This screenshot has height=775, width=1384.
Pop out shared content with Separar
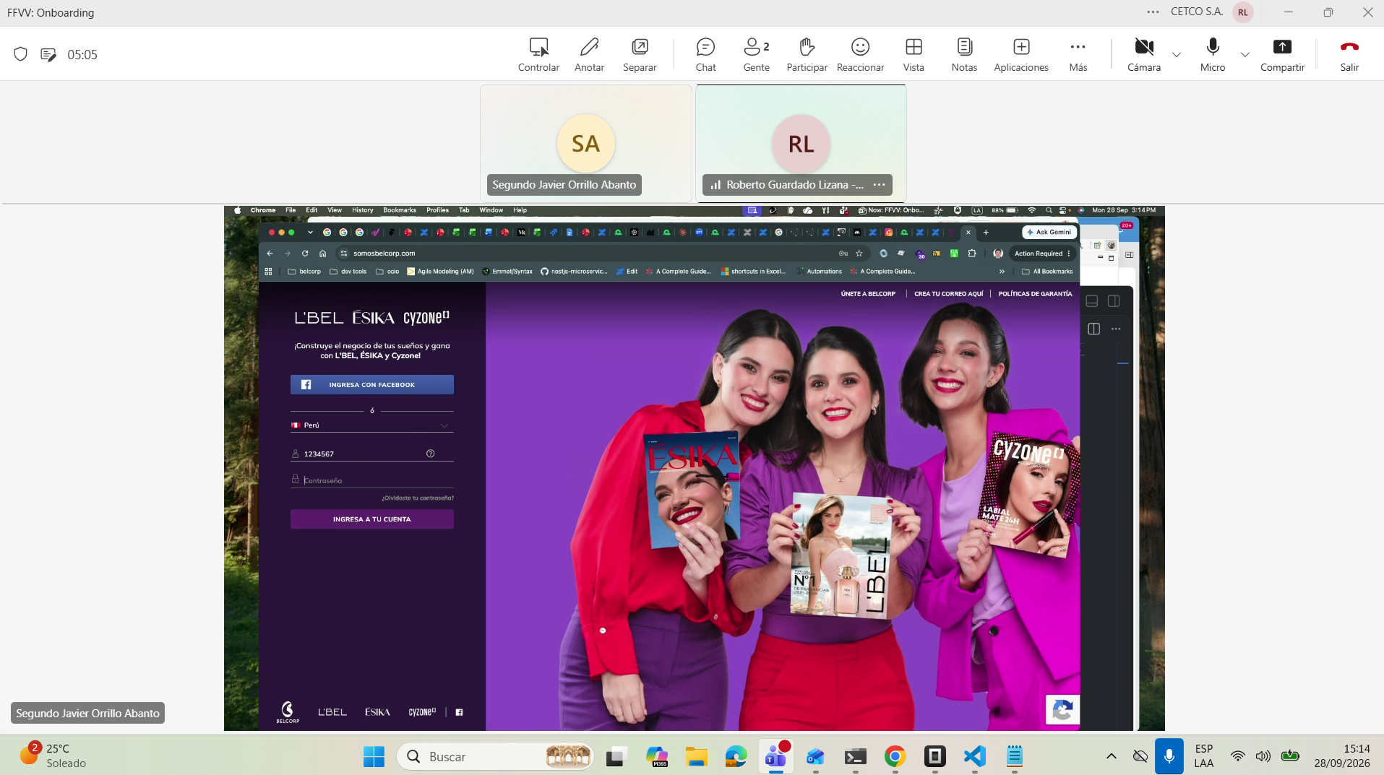click(x=640, y=55)
